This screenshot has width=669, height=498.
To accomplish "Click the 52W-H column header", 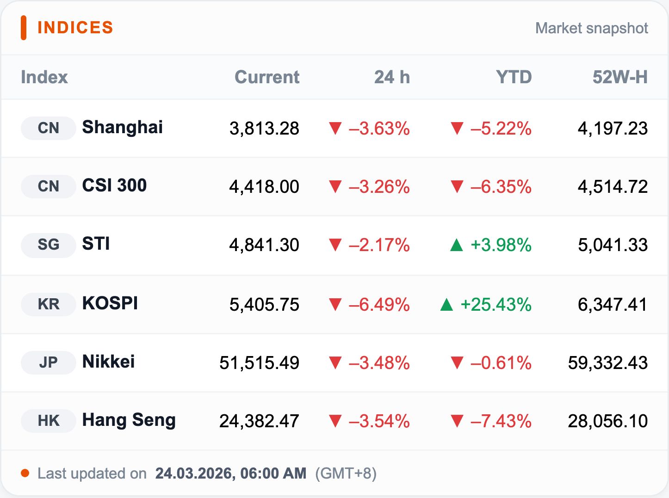I will [620, 77].
